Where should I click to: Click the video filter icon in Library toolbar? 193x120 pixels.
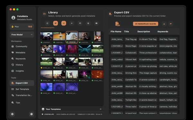tap(96, 23)
